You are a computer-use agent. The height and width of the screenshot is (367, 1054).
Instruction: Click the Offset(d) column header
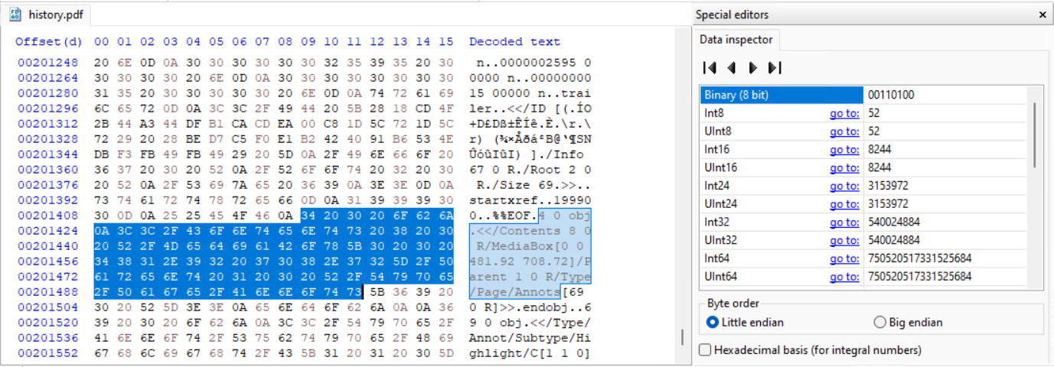click(x=49, y=42)
